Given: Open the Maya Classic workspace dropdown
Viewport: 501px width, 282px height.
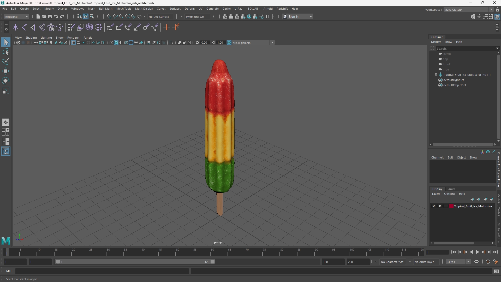Looking at the screenshot, I should [468, 9].
